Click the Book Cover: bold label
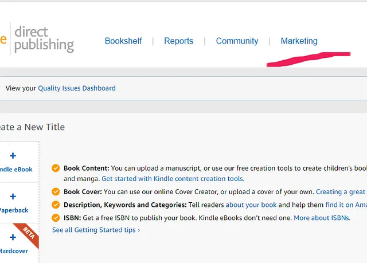 (83, 192)
